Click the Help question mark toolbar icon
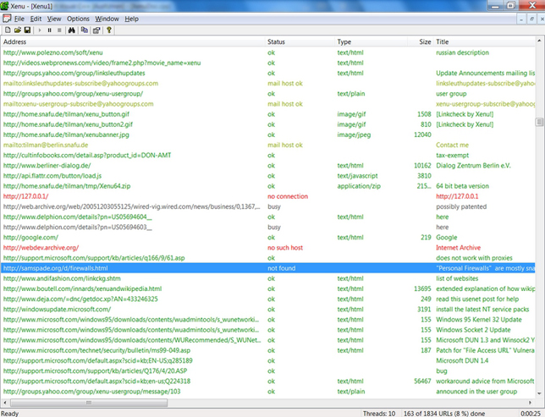 point(109,30)
